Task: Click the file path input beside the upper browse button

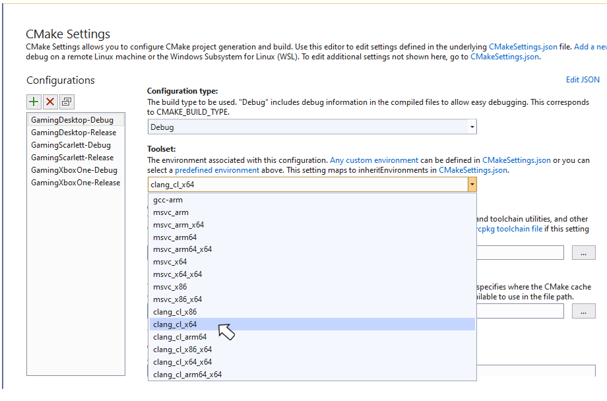Action: (x=520, y=253)
